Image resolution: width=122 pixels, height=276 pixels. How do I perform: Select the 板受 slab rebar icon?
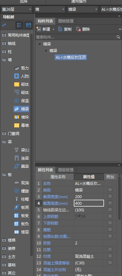tap(16, 215)
